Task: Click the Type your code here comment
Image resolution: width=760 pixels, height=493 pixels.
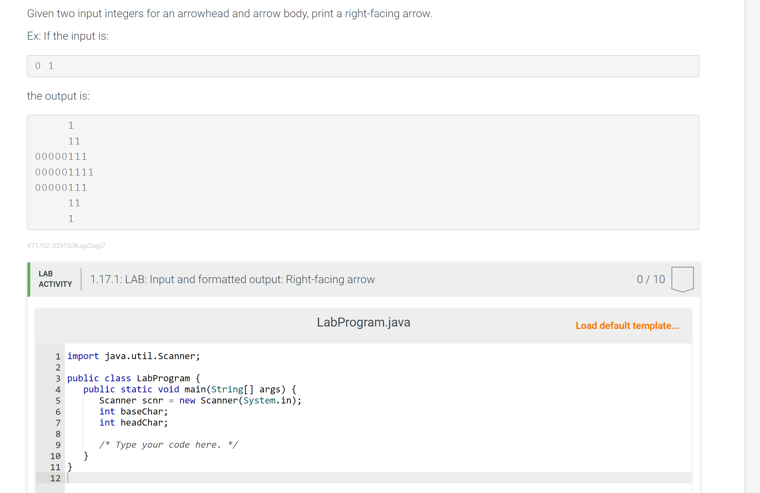Action: pyautogui.click(x=168, y=444)
